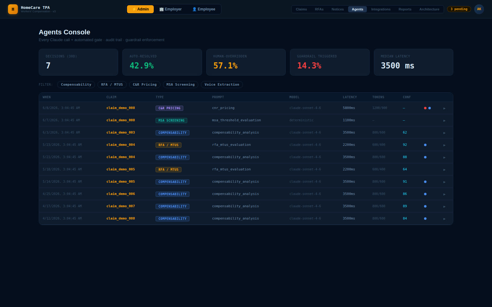This screenshot has width=492, height=307.
Task: Expand the 5/23/2026 claim_demo_004 row
Action: tap(444, 145)
